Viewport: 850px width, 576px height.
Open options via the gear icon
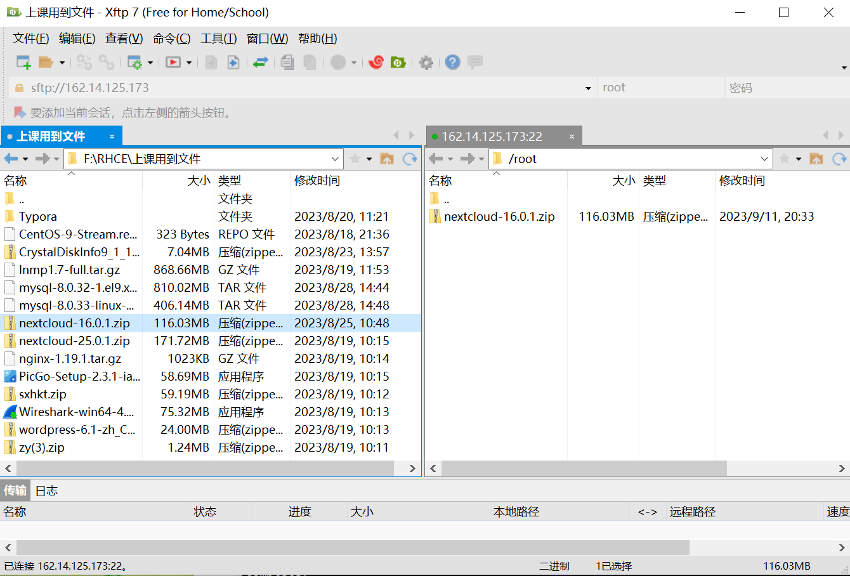pyautogui.click(x=426, y=62)
